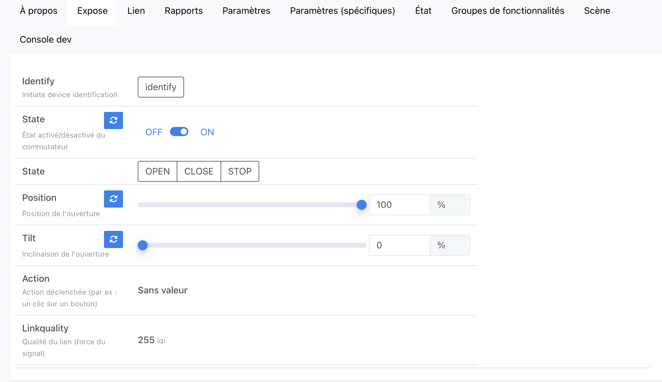662x382 pixels.
Task: Click the Position slider handle
Action: [x=362, y=205]
